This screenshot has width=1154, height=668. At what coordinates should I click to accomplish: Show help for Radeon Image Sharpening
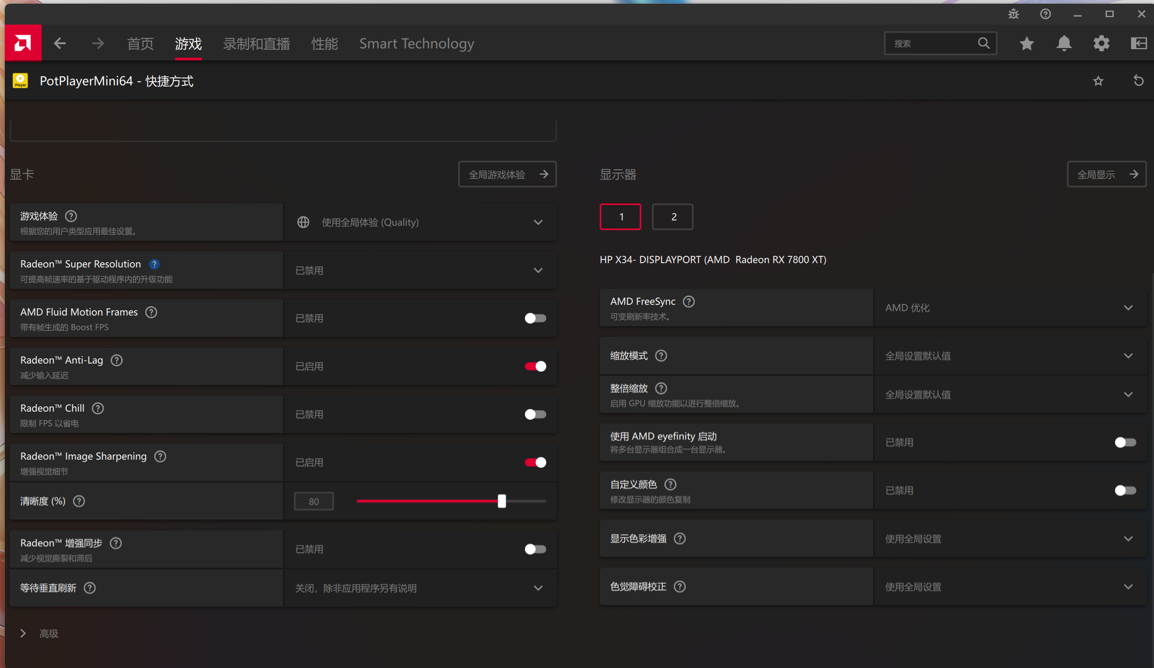[160, 457]
